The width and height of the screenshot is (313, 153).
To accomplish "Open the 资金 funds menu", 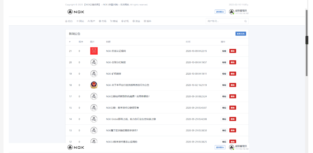I will (136, 21).
